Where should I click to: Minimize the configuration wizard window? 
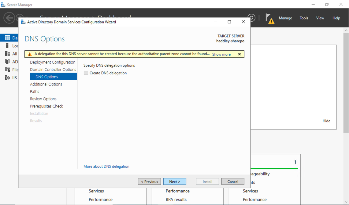[215, 22]
